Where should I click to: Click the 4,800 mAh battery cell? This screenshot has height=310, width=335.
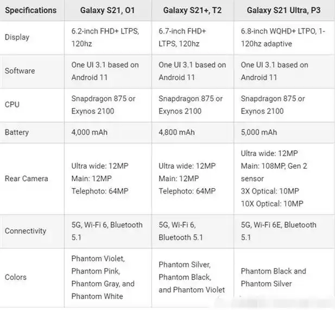[x=176, y=132]
